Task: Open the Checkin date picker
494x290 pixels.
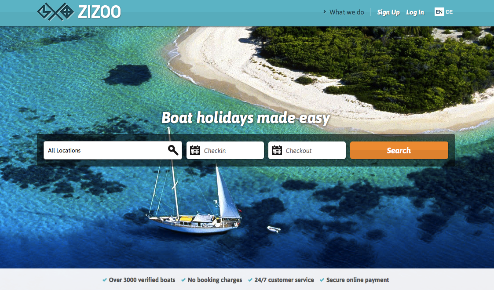Action: [x=225, y=150]
